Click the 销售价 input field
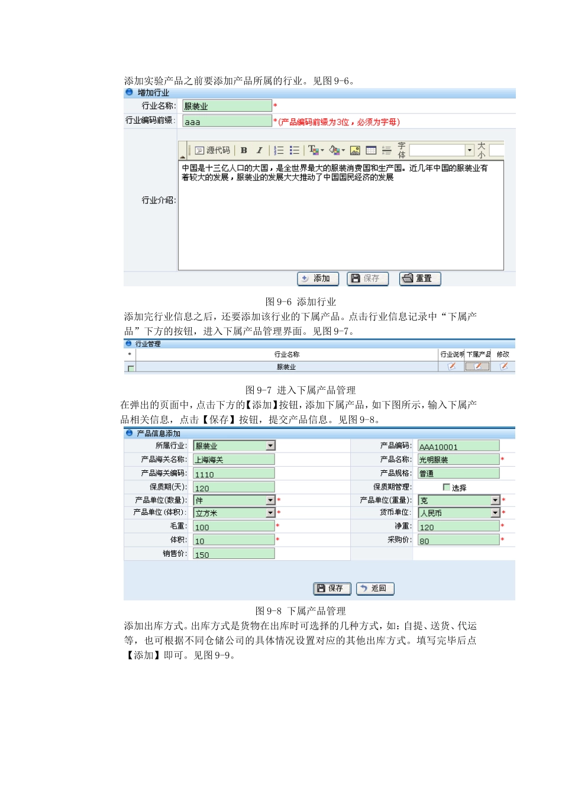The width and height of the screenshot is (562, 795). click(x=232, y=554)
